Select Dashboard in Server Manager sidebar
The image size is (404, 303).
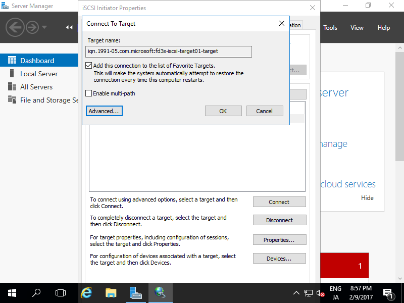click(39, 61)
